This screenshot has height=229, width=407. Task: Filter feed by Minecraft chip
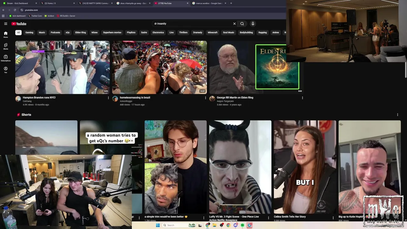pos(213,32)
